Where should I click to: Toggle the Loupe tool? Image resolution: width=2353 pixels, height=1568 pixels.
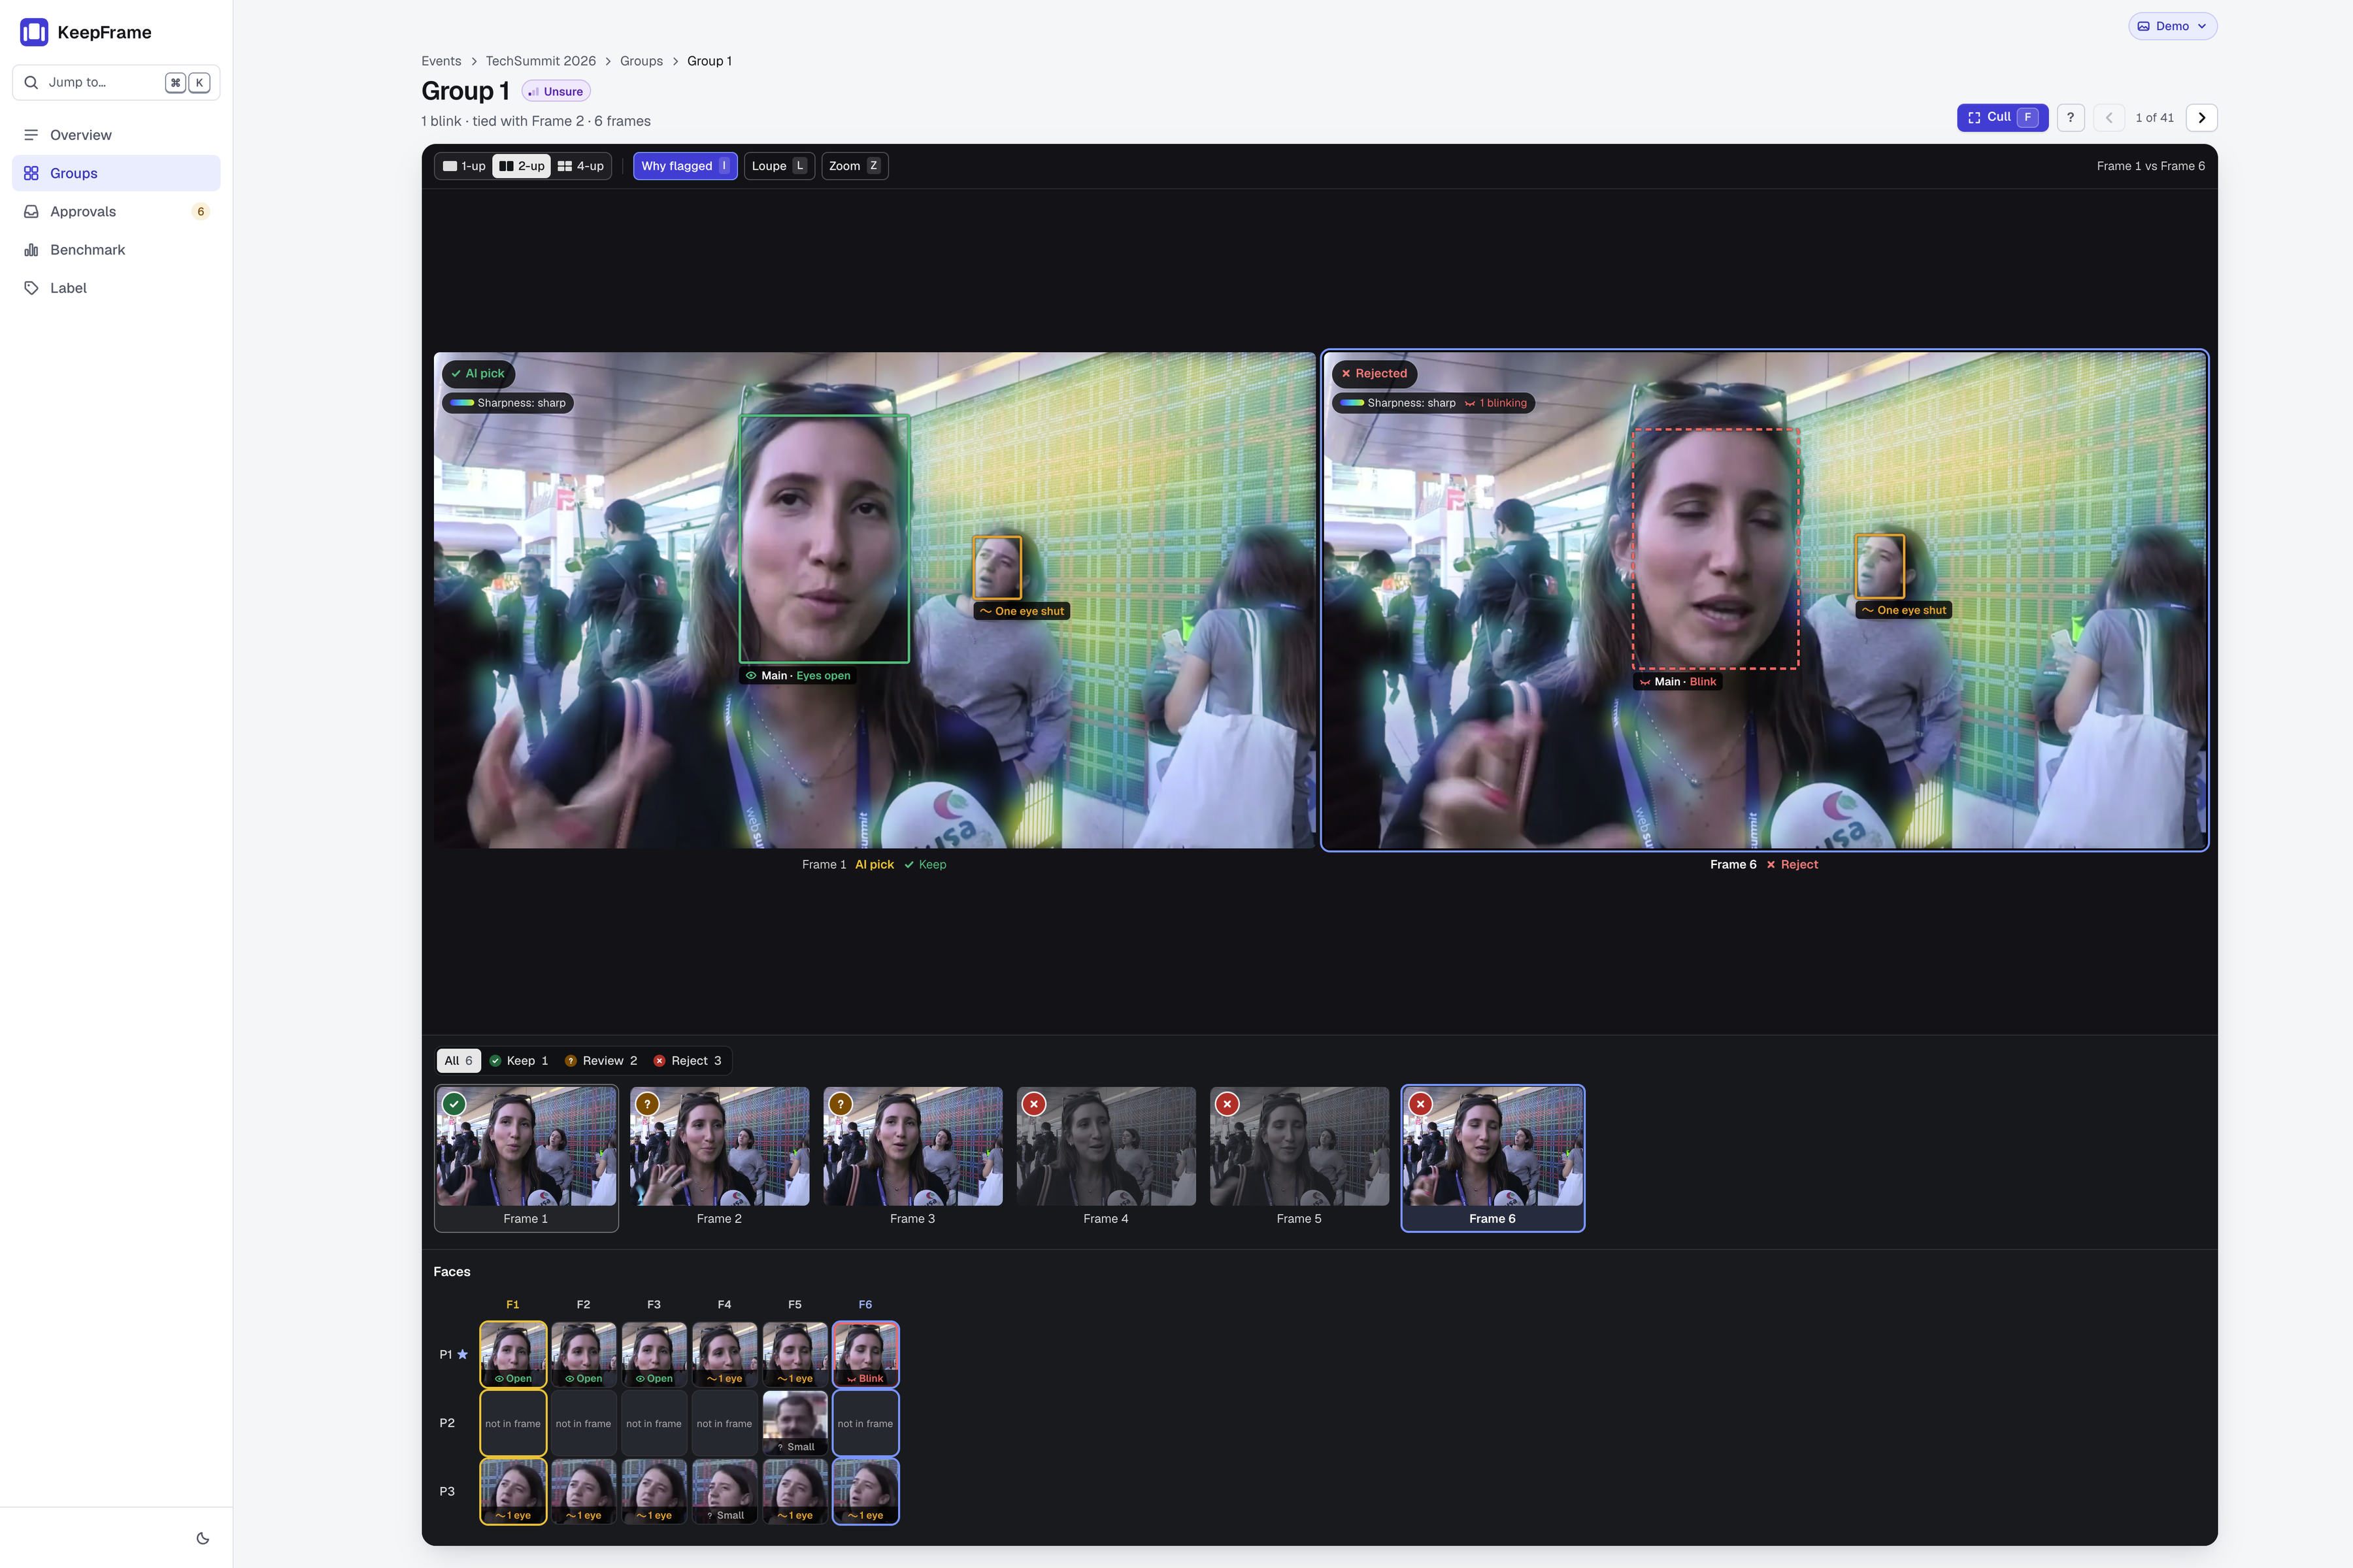(778, 166)
